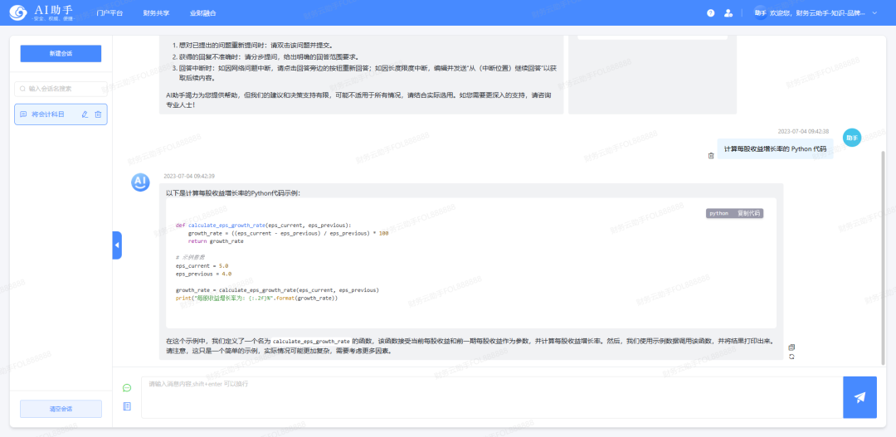896x437 pixels.
Task: Click the AI avatar icon of the reply
Action: 140,182
